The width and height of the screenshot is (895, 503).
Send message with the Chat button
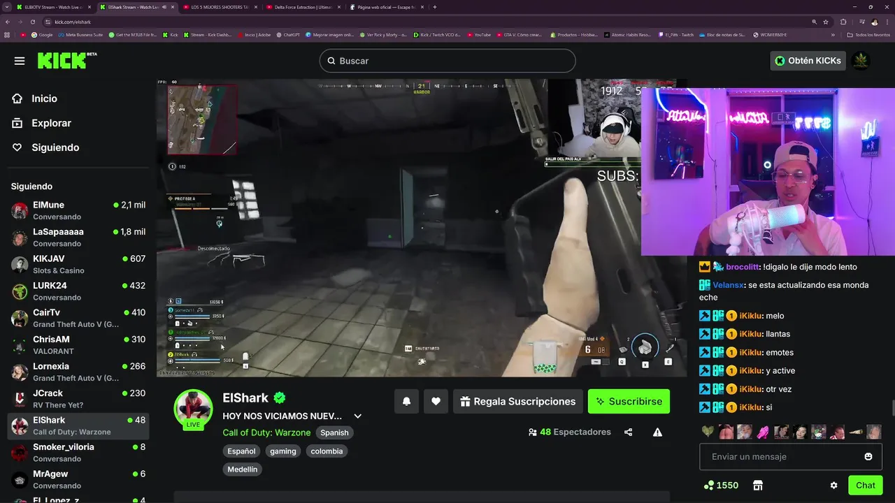click(865, 486)
